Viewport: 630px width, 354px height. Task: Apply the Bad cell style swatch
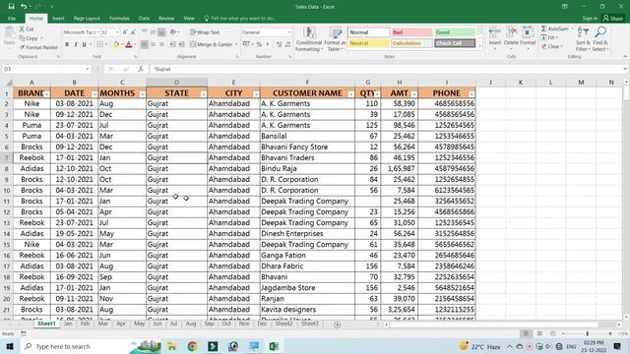(x=411, y=32)
